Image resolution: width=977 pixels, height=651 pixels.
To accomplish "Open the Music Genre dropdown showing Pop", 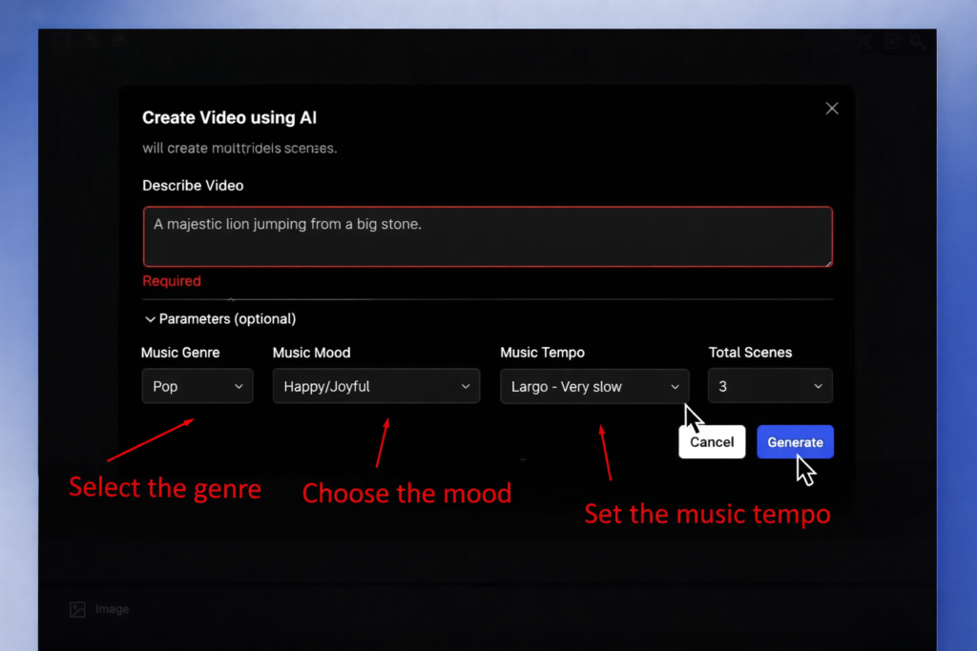I will point(197,387).
